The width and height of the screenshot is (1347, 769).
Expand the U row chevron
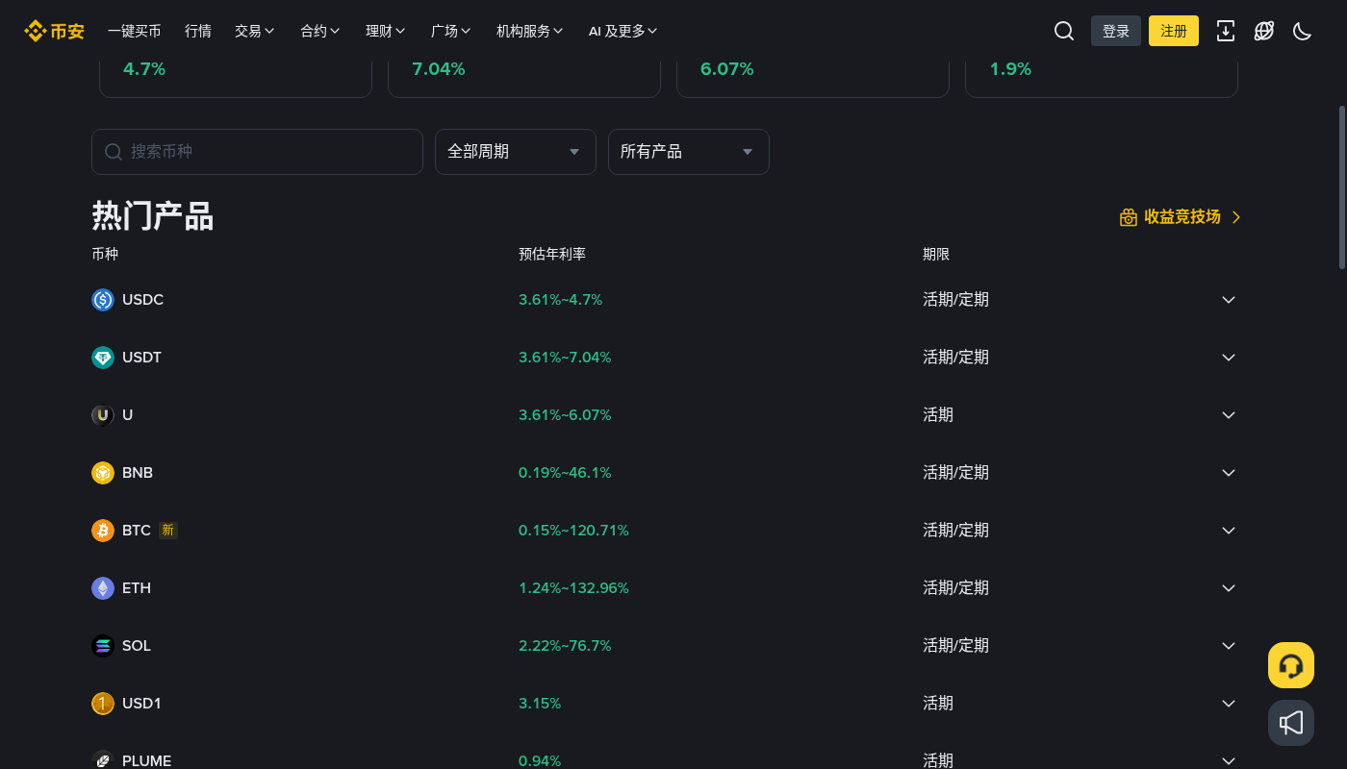[x=1229, y=415]
